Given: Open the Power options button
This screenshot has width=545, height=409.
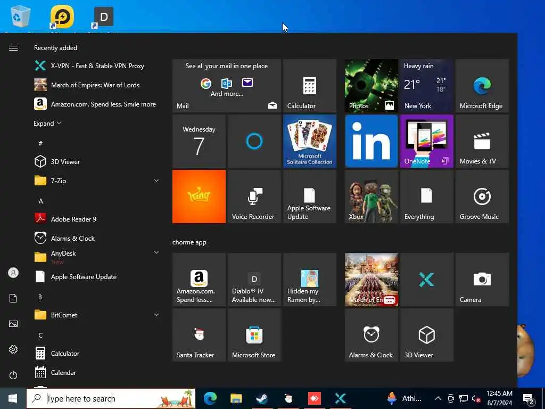Looking at the screenshot, I should 13,375.
